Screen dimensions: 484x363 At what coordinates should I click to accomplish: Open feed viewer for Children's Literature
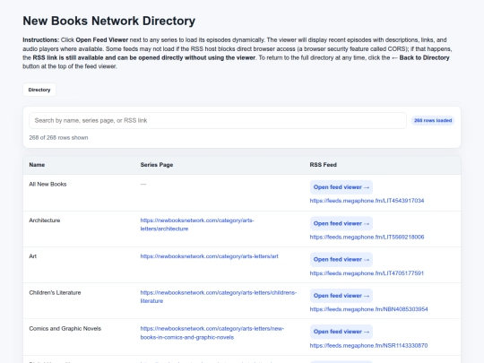[341, 296]
